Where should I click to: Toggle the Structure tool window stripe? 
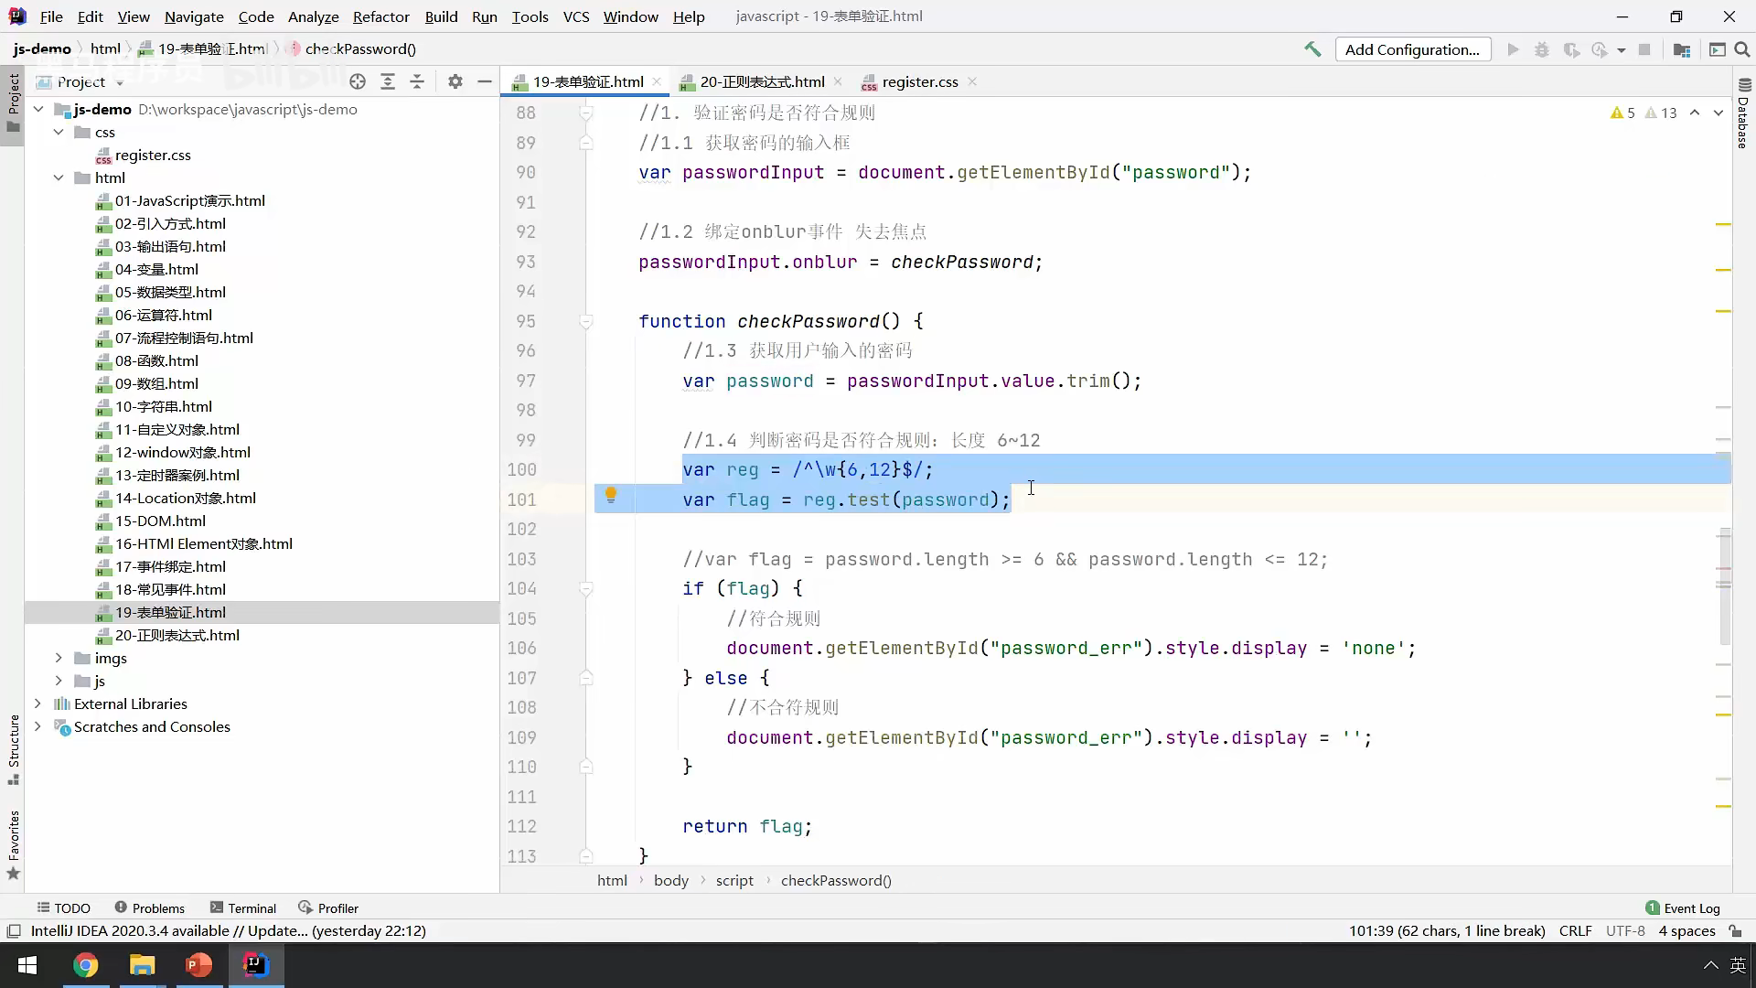pos(14,750)
